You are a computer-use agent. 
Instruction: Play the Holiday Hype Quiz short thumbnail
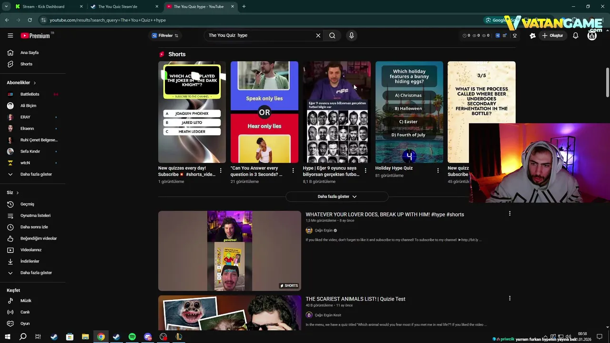(x=409, y=112)
